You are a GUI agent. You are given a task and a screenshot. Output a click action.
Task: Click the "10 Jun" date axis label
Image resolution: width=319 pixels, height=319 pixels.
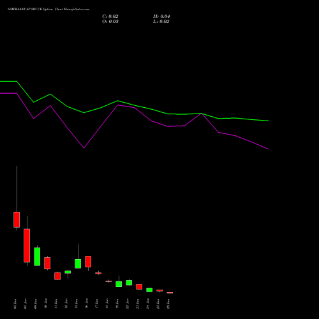click(x=46, y=304)
